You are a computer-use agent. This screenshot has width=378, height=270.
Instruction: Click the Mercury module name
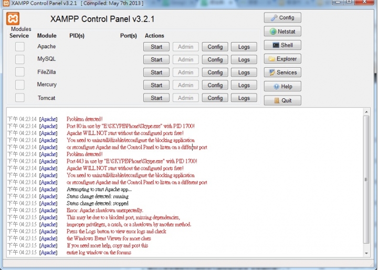[x=47, y=85]
